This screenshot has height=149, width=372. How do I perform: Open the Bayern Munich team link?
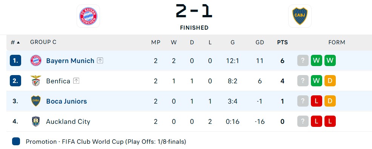point(70,61)
